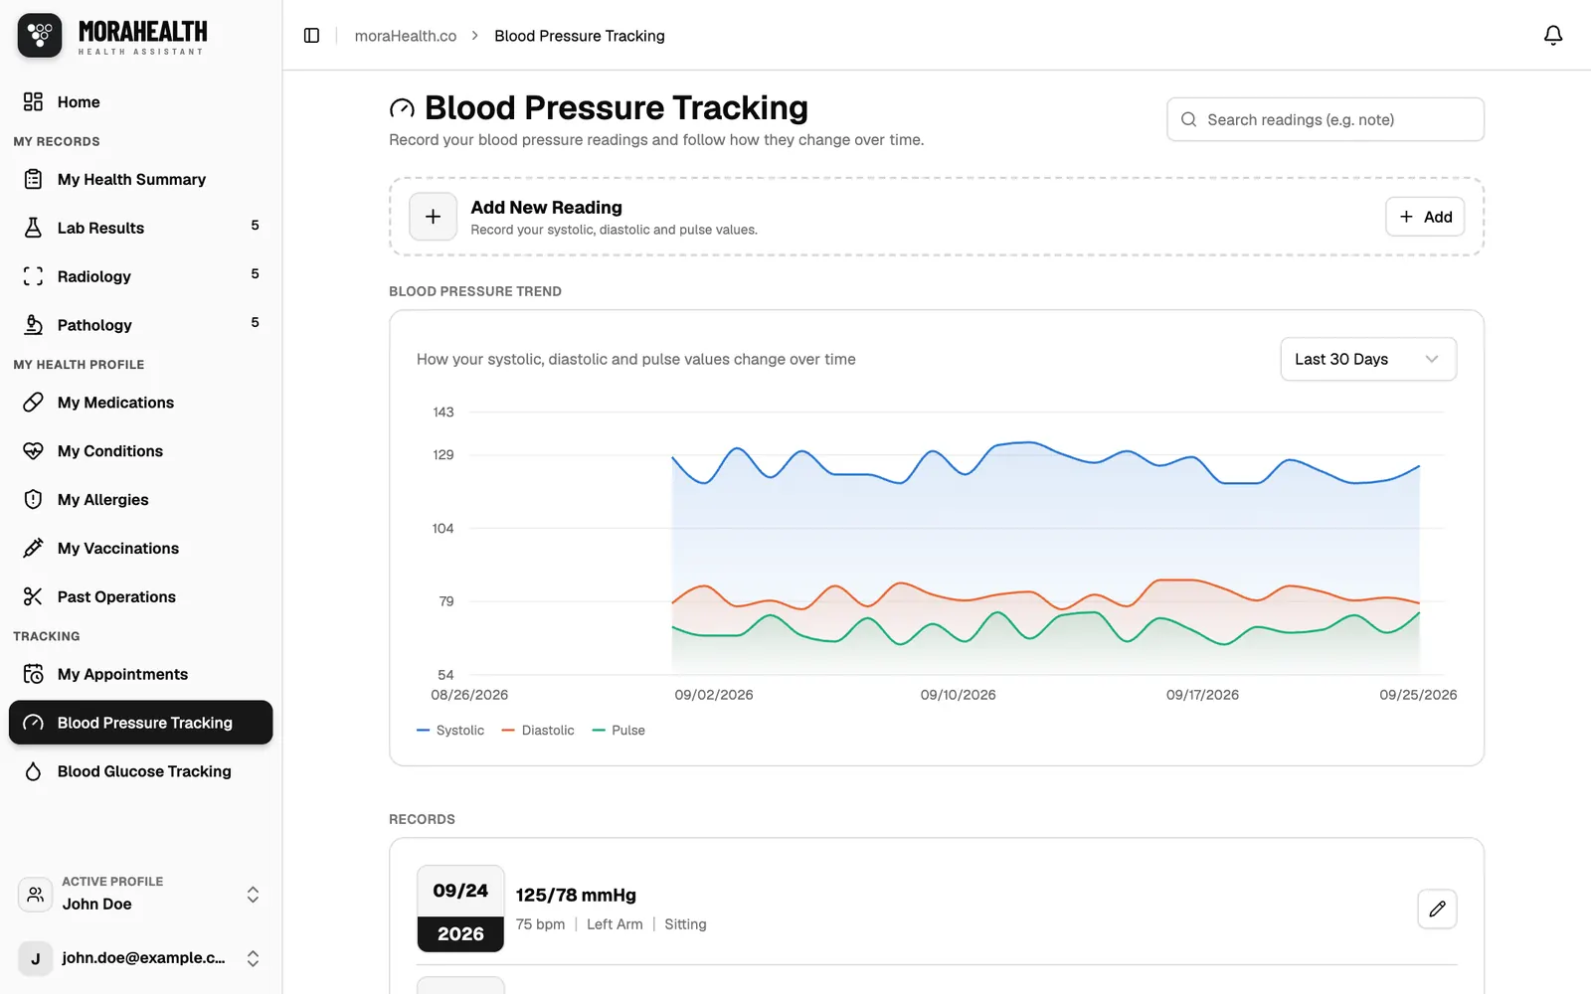
Task: Toggle the Systolic legend series
Action: click(x=450, y=731)
